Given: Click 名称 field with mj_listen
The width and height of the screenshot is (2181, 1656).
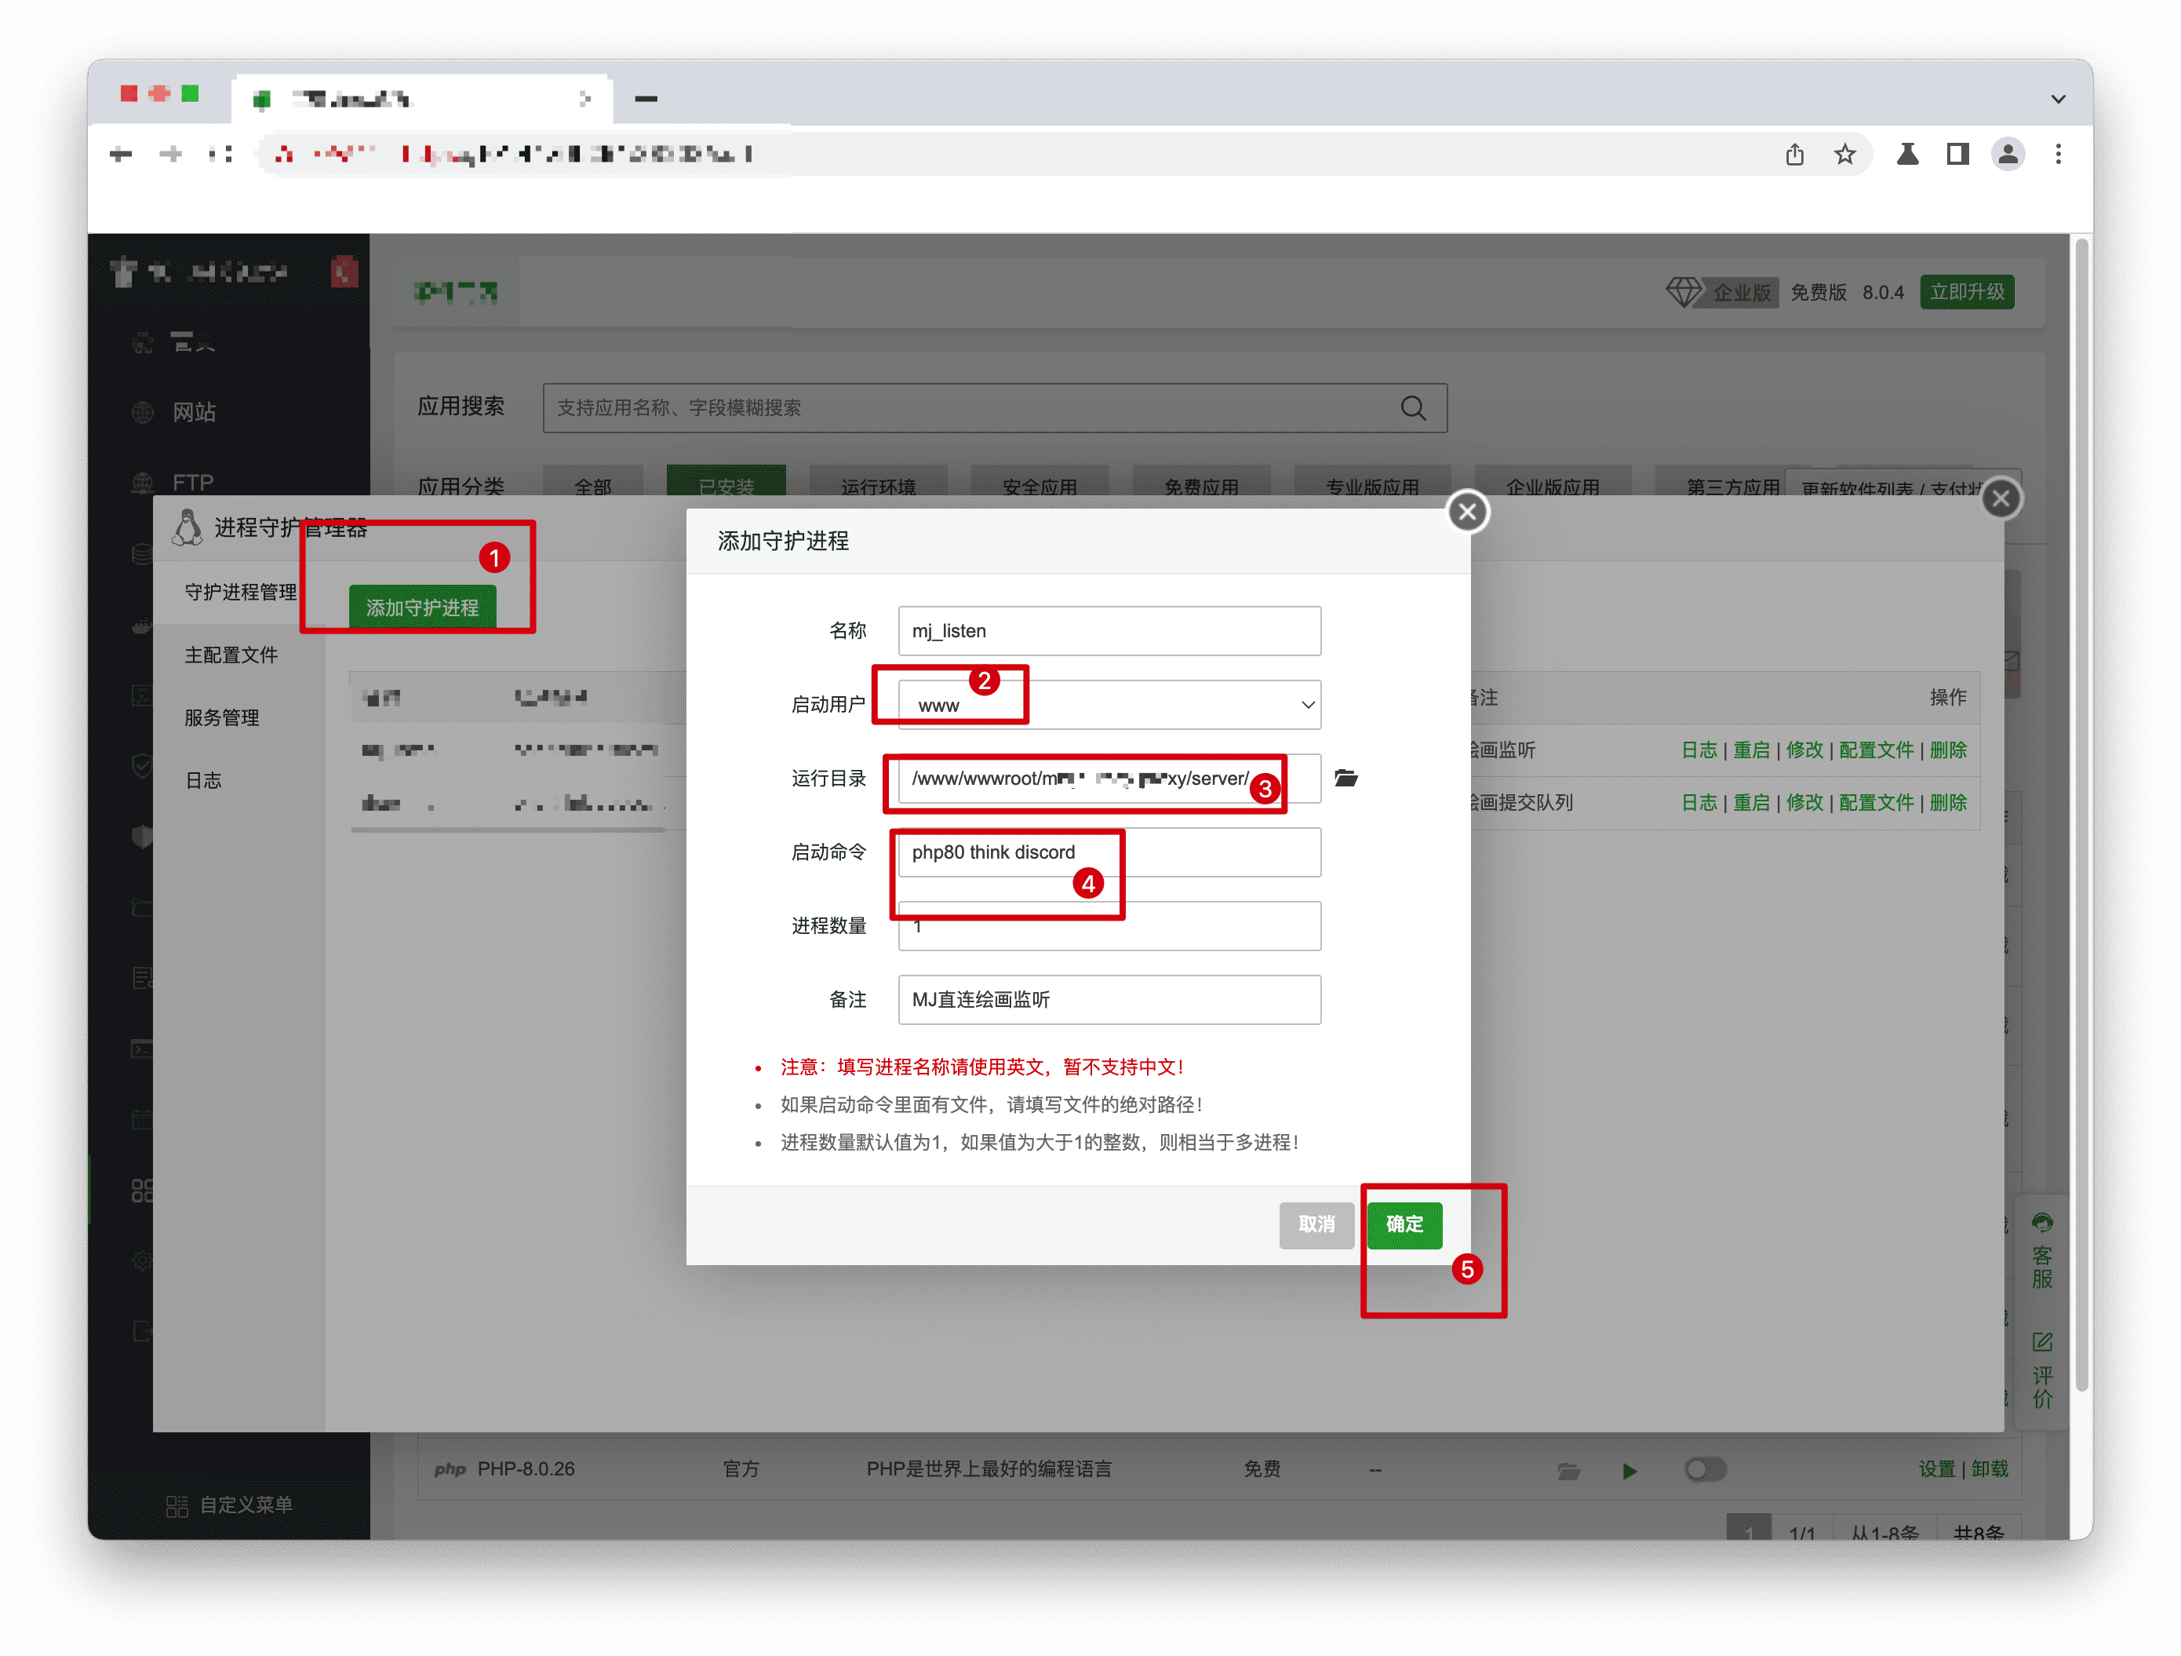Looking at the screenshot, I should tap(1109, 631).
